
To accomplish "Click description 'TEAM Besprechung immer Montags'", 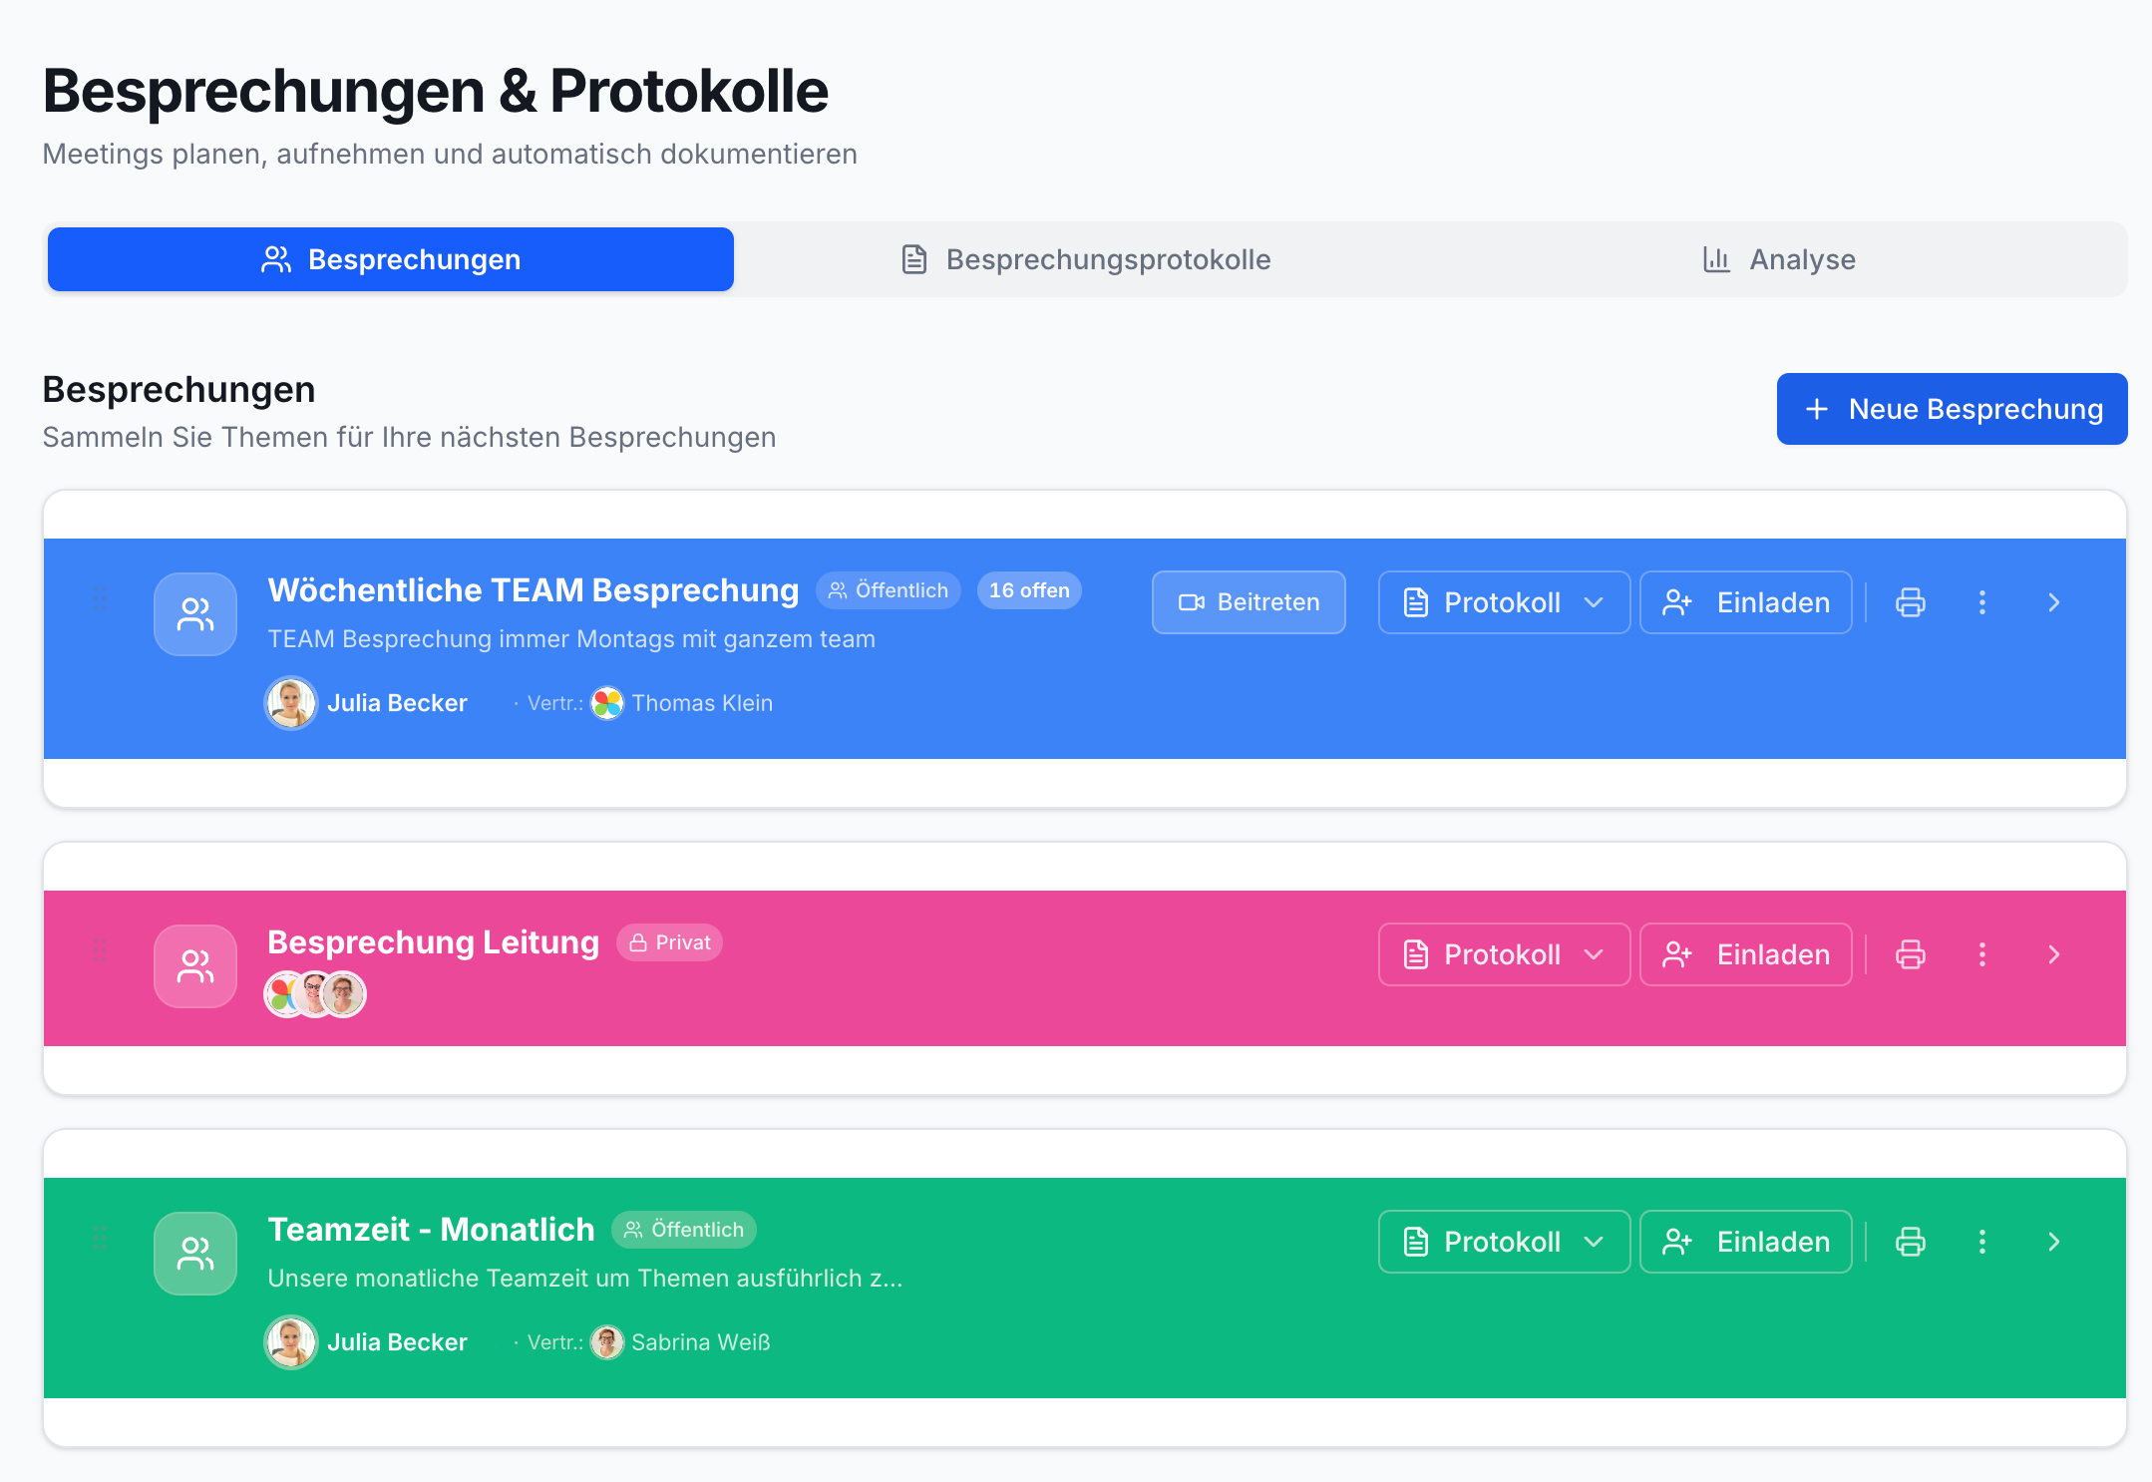I will (x=571, y=639).
